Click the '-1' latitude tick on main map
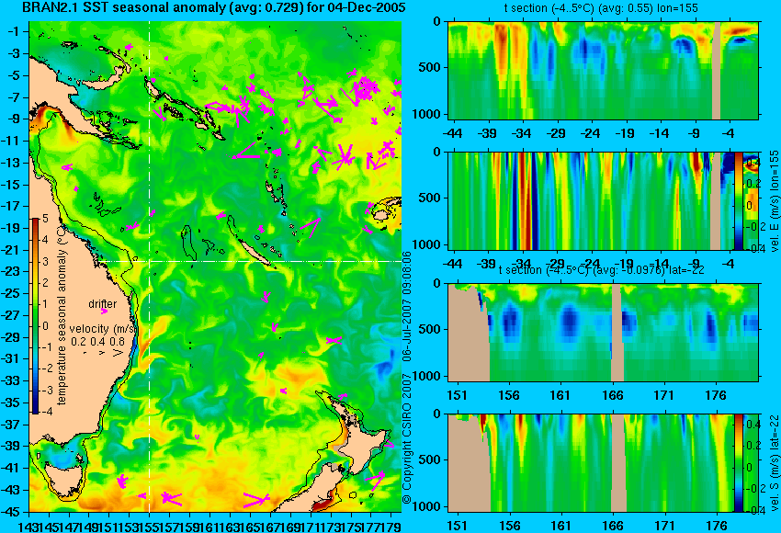The height and width of the screenshot is (533, 781). tap(15, 31)
